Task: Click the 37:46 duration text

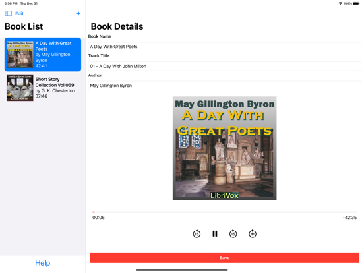Action: click(x=42, y=96)
